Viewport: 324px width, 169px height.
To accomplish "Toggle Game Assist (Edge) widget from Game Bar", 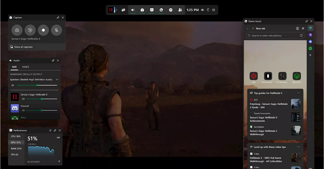I will click(161, 10).
